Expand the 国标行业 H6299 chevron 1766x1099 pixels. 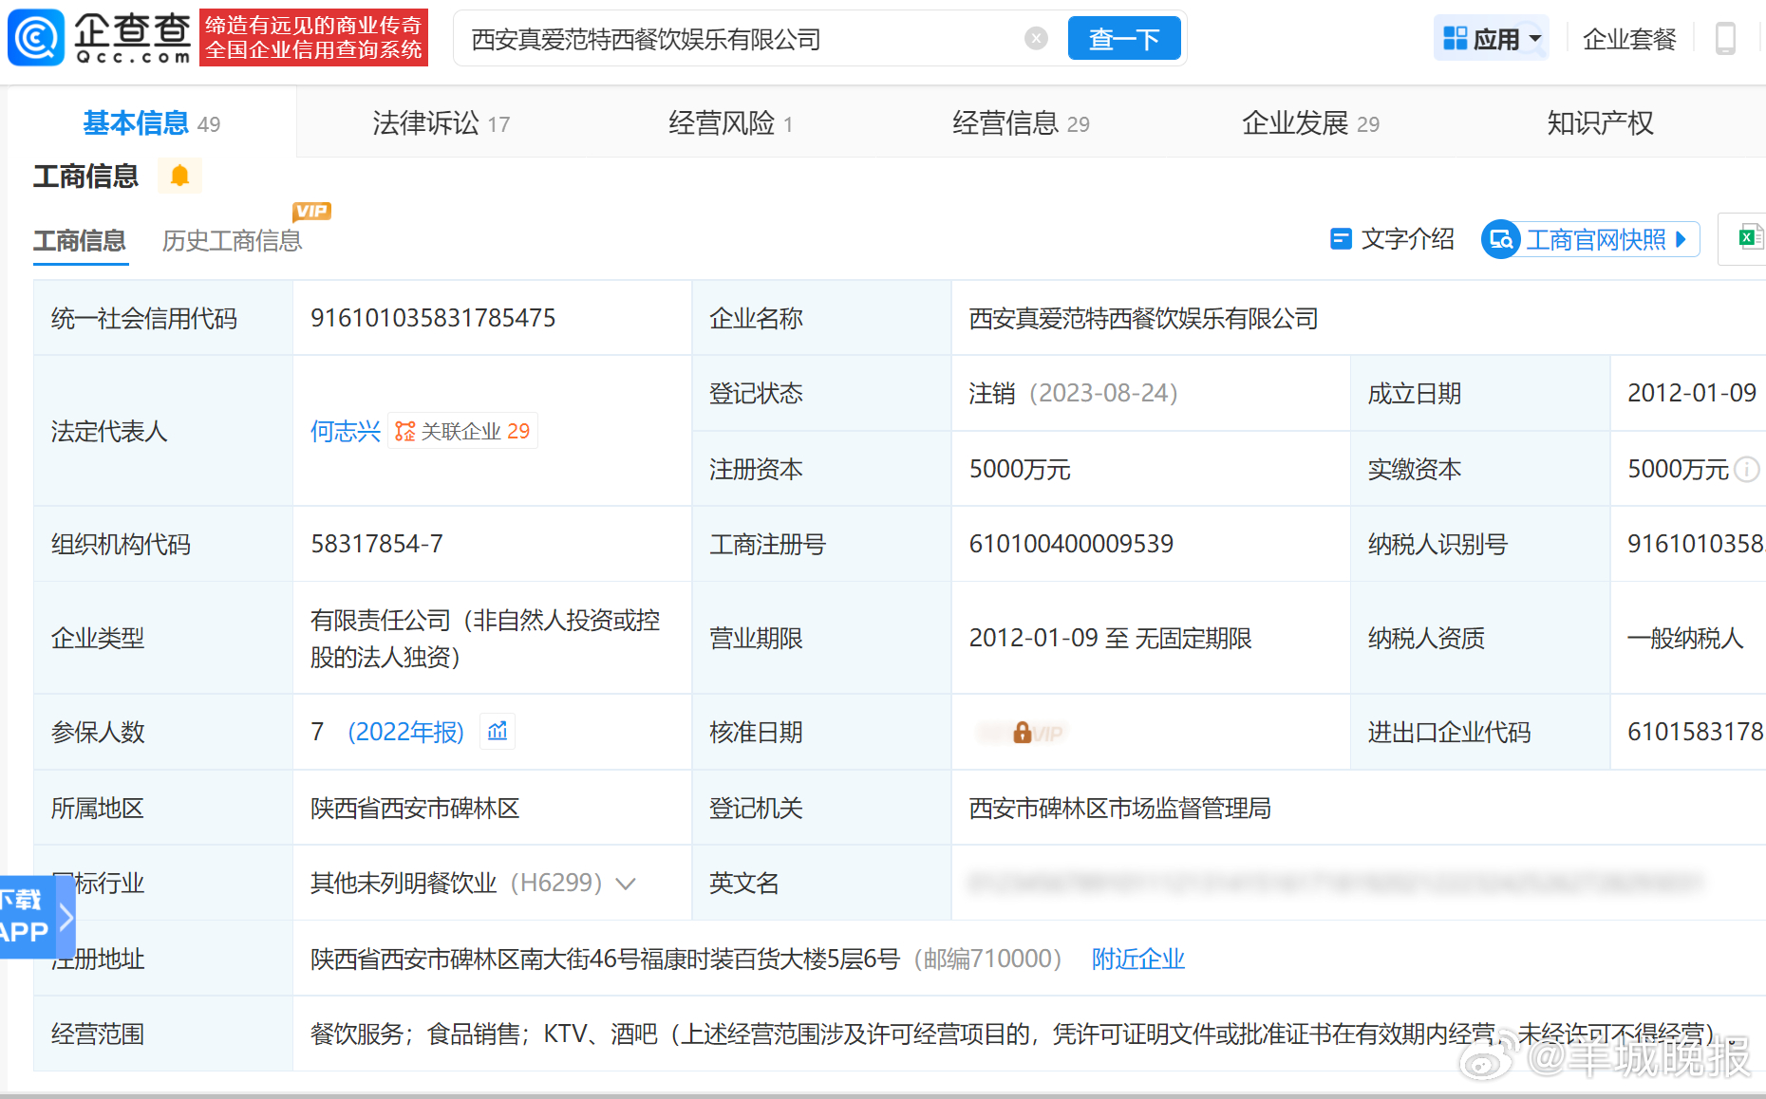625,884
